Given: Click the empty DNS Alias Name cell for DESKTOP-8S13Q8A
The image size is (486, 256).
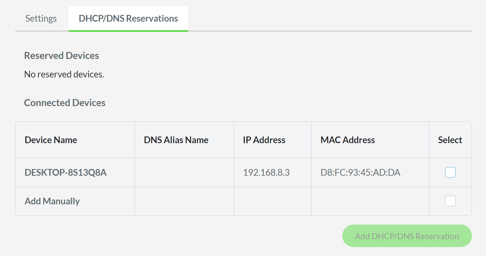Looking at the screenshot, I should coord(184,172).
